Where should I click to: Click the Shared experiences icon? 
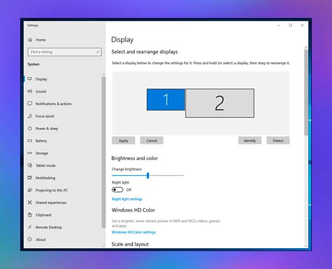(30, 202)
